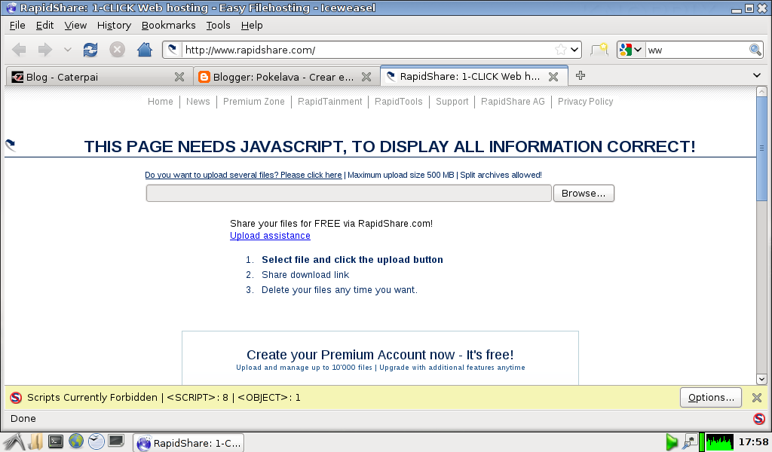
Task: Choose a search engine via Google icon dropdown
Action: click(x=630, y=50)
